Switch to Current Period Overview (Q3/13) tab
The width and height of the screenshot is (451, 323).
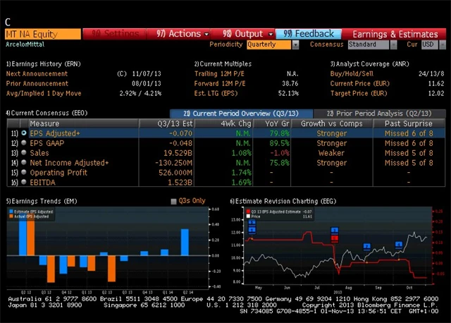pos(241,114)
